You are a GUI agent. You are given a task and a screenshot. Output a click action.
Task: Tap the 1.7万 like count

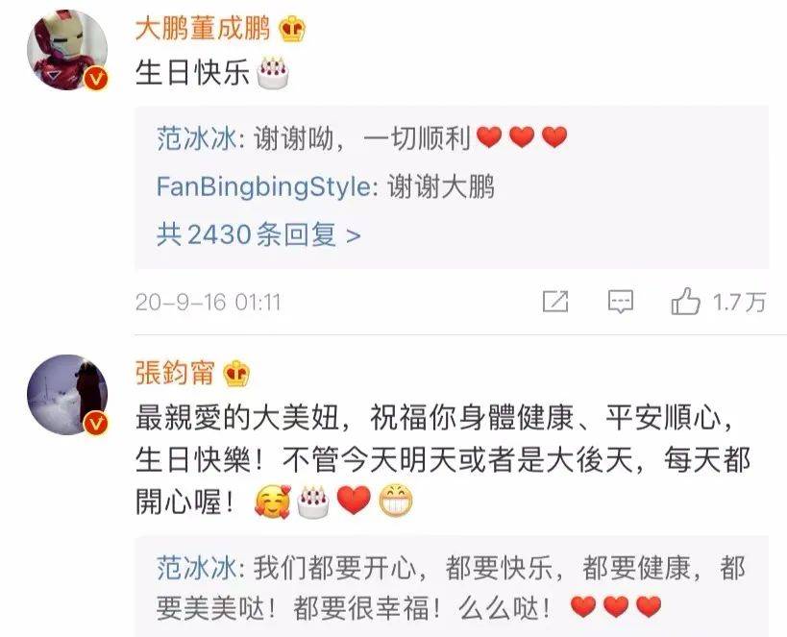tap(739, 303)
